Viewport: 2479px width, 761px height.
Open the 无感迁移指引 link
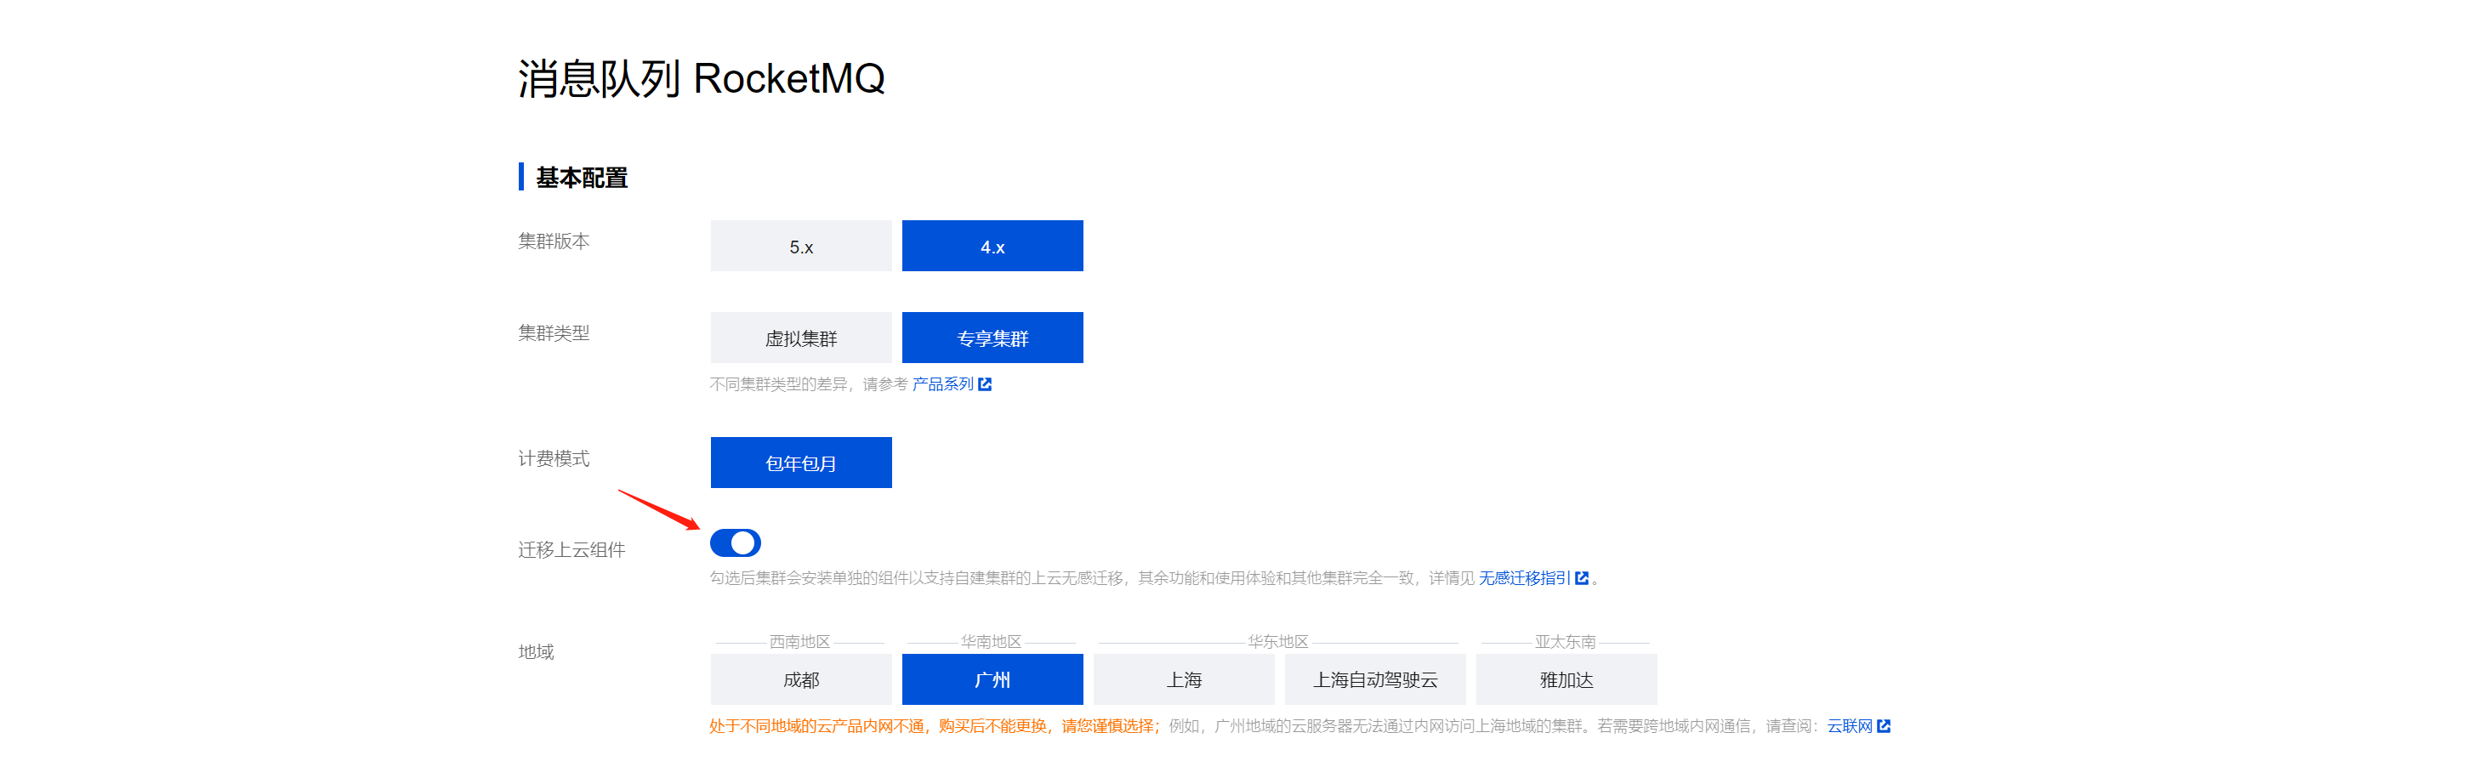coord(1524,577)
